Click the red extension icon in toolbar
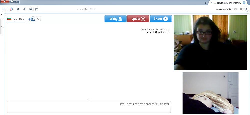This screenshot has width=250, height=115. coord(11,9)
